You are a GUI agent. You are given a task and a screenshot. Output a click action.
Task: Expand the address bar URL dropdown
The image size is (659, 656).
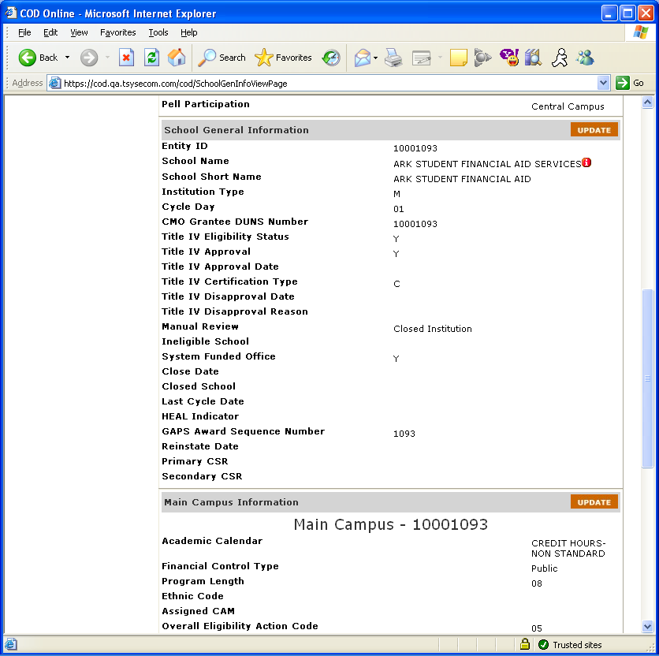(604, 83)
